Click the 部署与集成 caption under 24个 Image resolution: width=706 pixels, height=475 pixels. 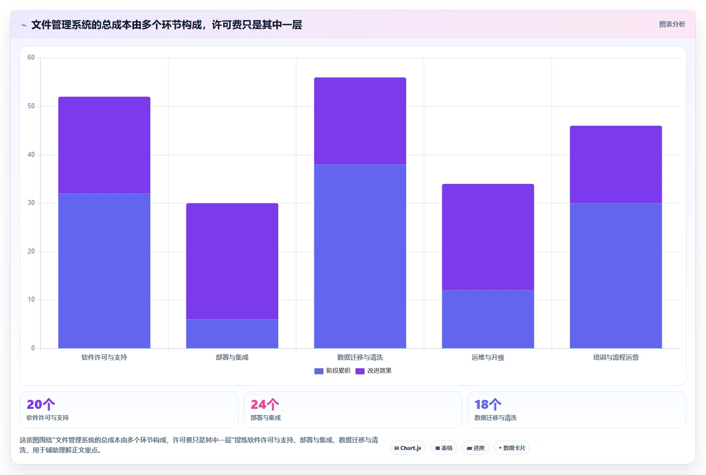coord(266,418)
